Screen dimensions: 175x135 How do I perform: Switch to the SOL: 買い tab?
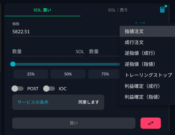click(42, 10)
